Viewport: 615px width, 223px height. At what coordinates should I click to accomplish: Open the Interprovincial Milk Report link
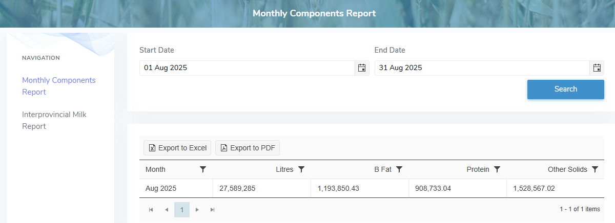click(x=54, y=120)
